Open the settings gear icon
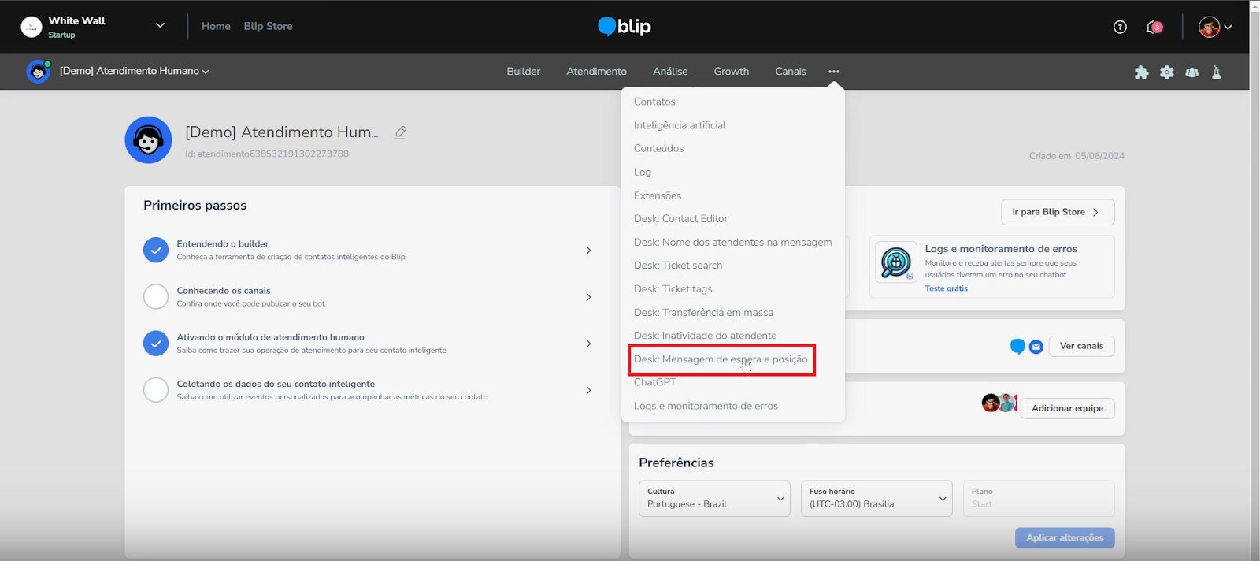 pyautogui.click(x=1166, y=72)
